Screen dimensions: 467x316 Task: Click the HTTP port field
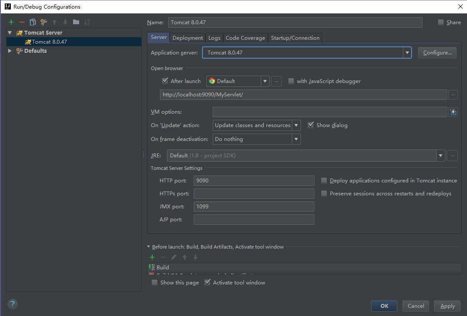tap(254, 181)
